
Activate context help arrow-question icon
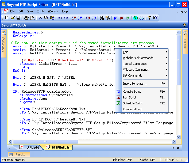click(x=155, y=18)
